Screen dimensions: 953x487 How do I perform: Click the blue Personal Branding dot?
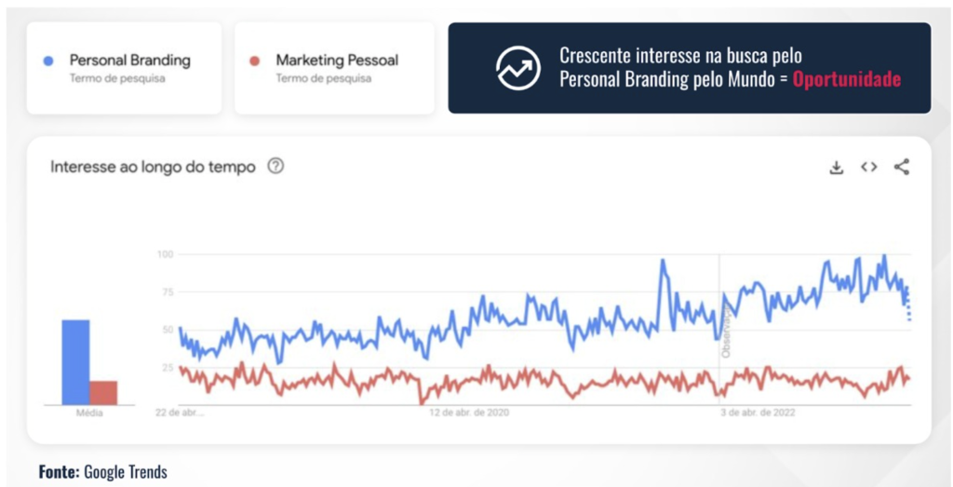49,61
